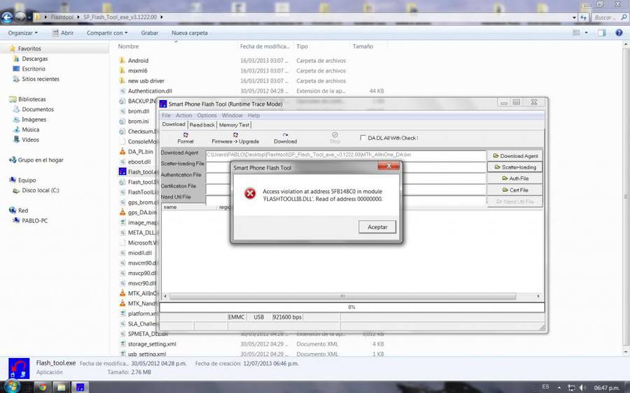Select Disco local (C:) in navigation pane
This screenshot has width=630, height=393.
pyautogui.click(x=40, y=190)
